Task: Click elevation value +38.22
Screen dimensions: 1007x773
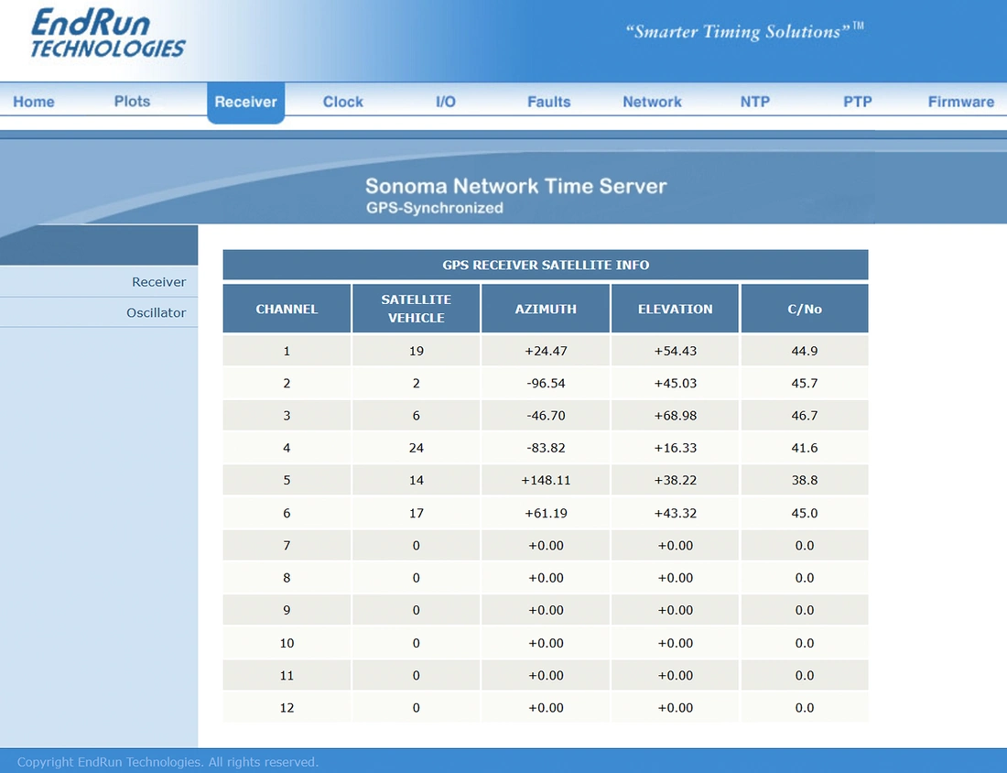Action: pos(675,480)
